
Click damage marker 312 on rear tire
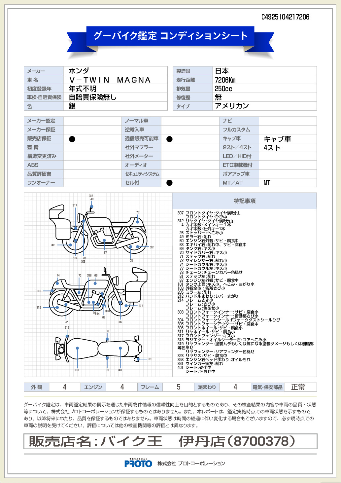click(x=57, y=307)
